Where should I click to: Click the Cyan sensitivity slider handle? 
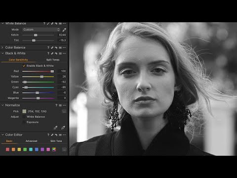tap(26, 88)
